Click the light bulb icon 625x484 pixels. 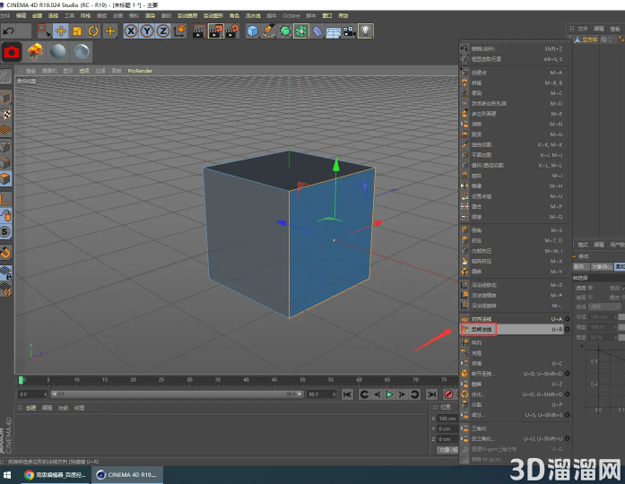click(x=366, y=31)
